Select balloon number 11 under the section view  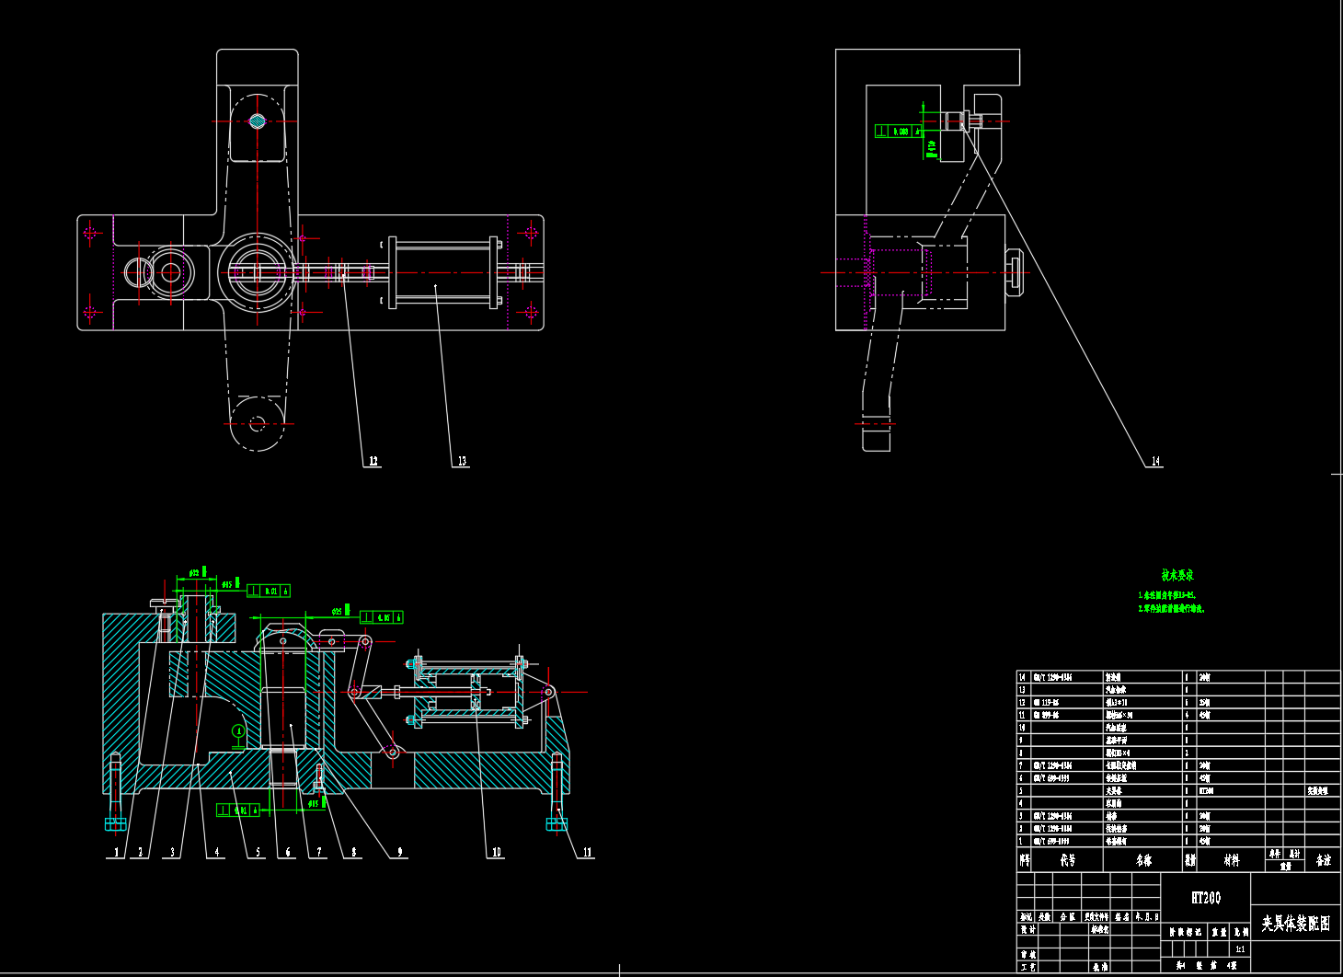pyautogui.click(x=588, y=853)
